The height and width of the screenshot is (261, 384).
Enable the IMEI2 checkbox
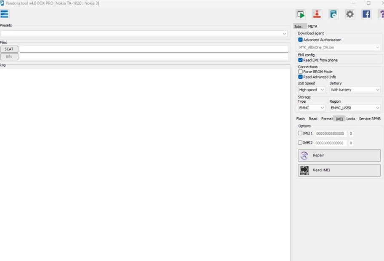tap(300, 142)
